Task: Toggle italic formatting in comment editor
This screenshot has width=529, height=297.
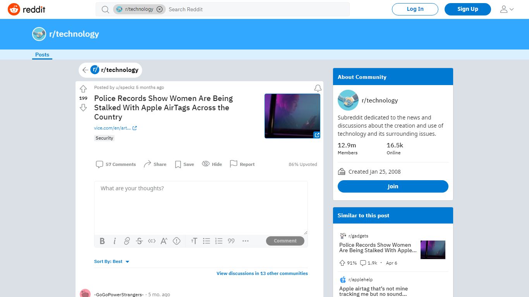Action: click(115, 241)
